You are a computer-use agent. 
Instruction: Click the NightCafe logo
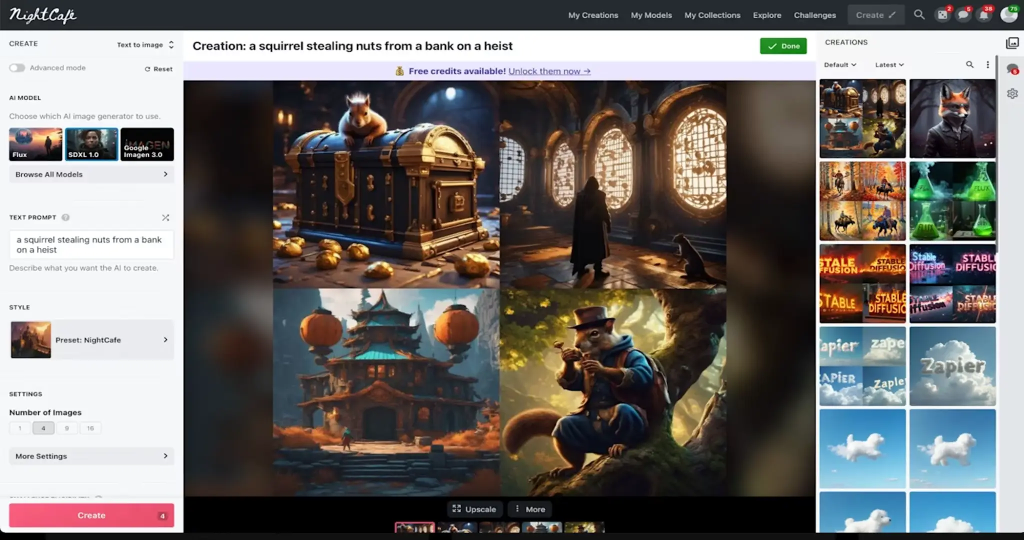click(42, 15)
